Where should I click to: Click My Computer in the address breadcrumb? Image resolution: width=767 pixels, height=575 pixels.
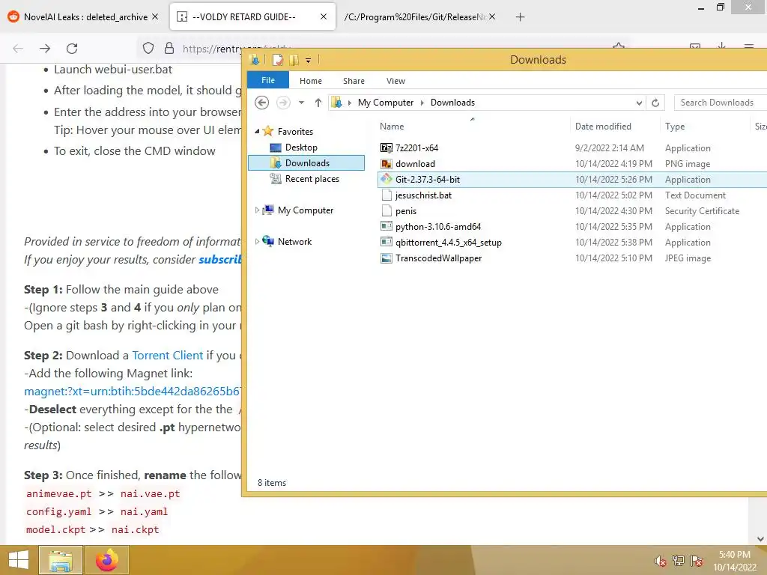[386, 103]
